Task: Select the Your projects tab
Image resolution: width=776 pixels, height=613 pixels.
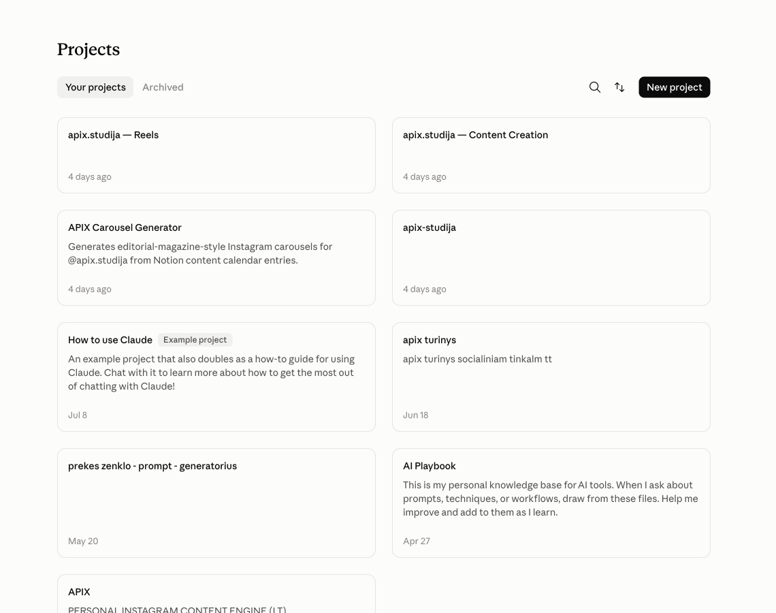Action: tap(95, 87)
